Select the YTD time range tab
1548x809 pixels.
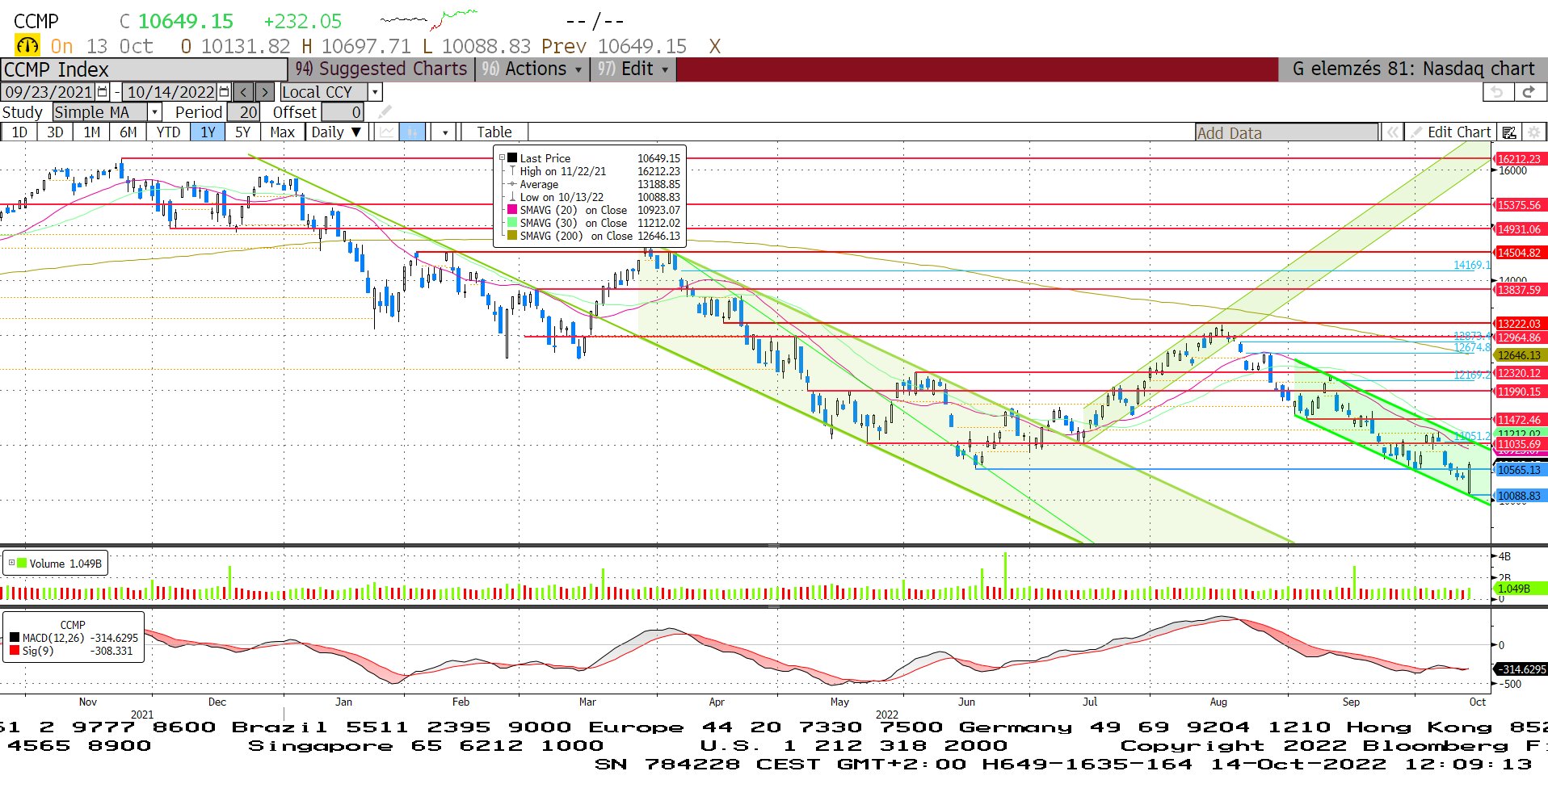coord(168,132)
